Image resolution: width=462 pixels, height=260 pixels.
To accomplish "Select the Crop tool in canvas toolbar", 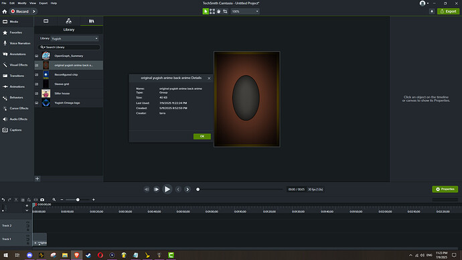I will [x=225, y=11].
